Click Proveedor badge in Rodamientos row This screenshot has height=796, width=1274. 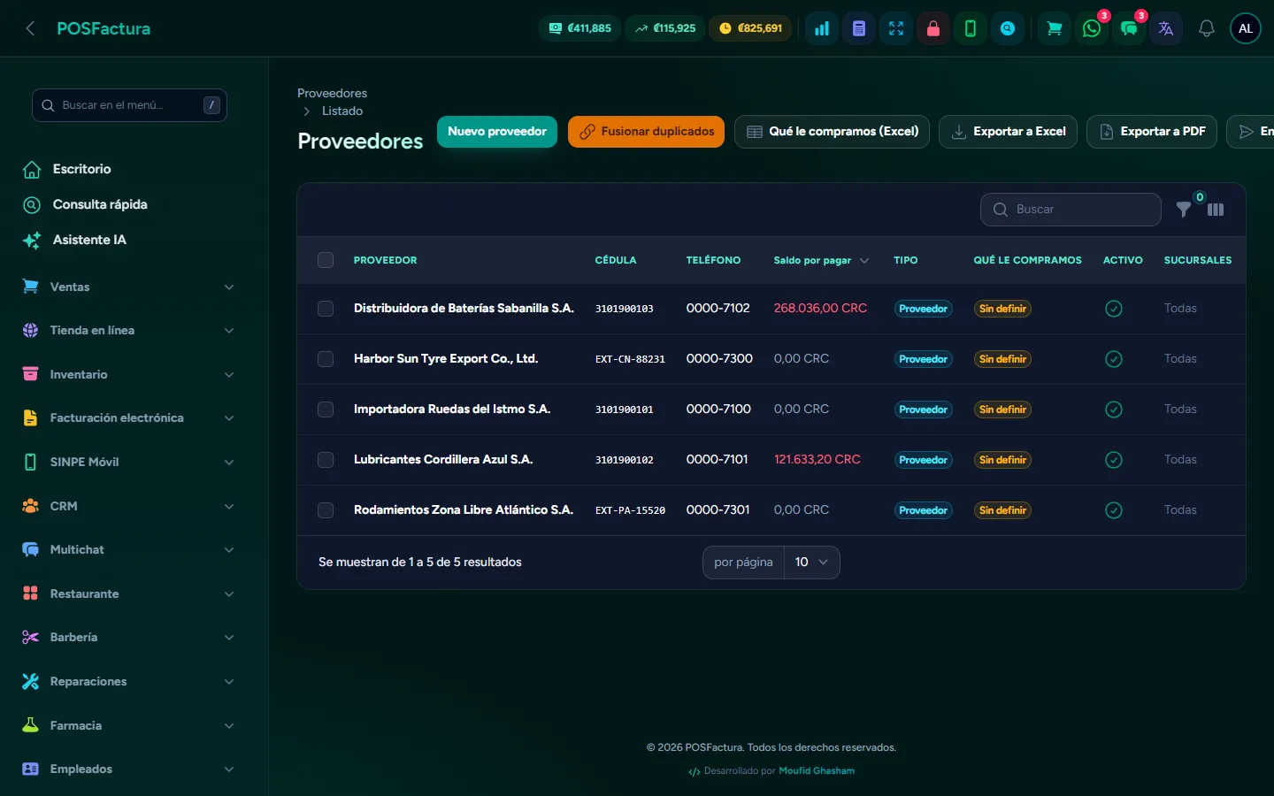click(x=923, y=510)
